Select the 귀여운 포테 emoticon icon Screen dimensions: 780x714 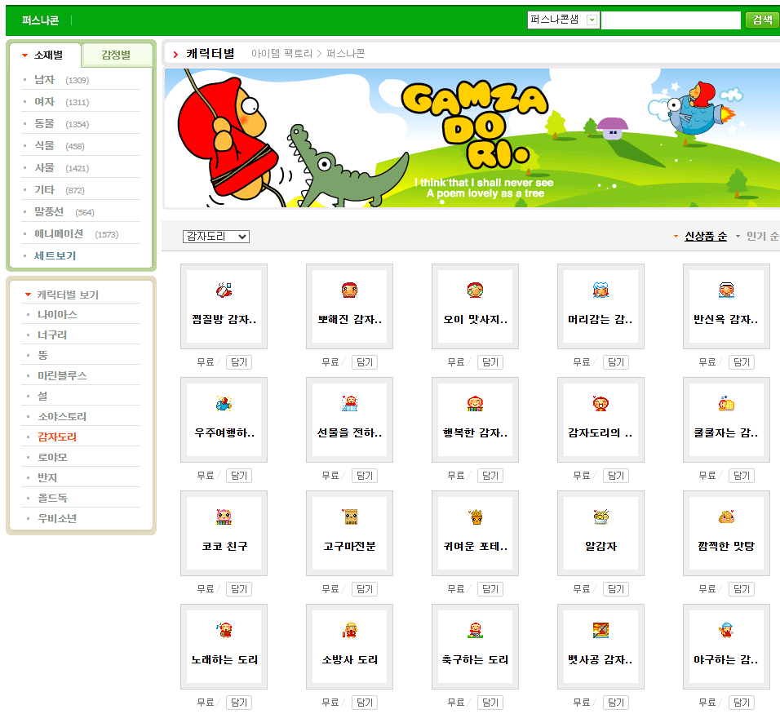click(x=475, y=517)
